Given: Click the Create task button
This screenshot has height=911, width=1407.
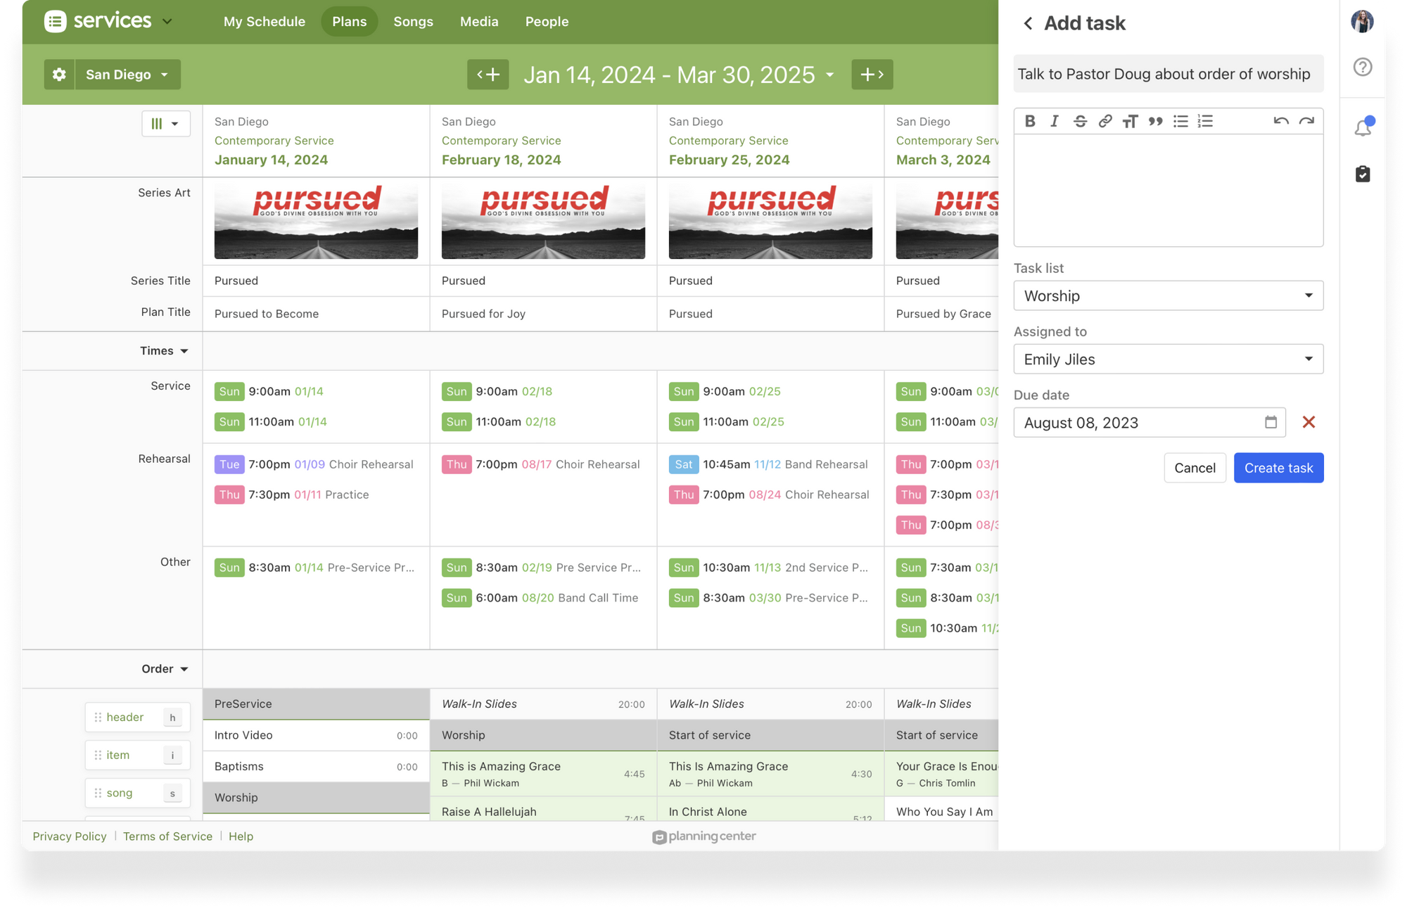Looking at the screenshot, I should [x=1278, y=467].
